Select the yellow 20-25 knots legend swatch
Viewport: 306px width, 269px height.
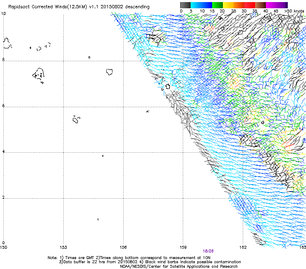click(x=228, y=5)
